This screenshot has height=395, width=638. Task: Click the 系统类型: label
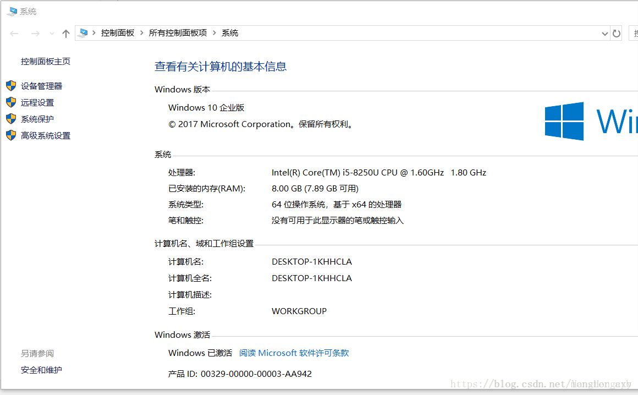186,205
